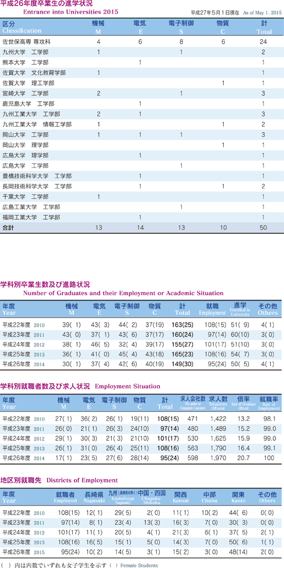Select the '就職 Employment' column header
This screenshot has height=568, width=284.
click(212, 309)
